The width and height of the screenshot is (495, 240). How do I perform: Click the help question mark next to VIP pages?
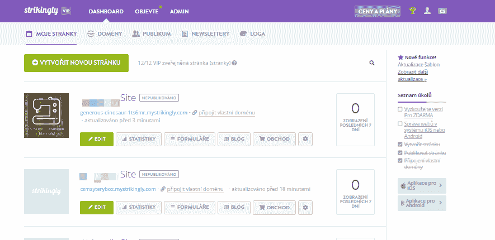click(x=234, y=63)
